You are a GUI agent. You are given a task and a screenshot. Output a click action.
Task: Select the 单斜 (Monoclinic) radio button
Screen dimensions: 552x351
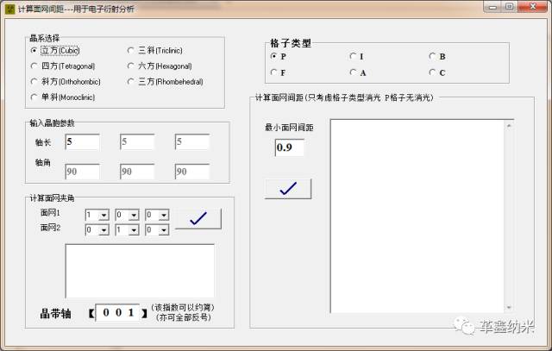(x=35, y=97)
